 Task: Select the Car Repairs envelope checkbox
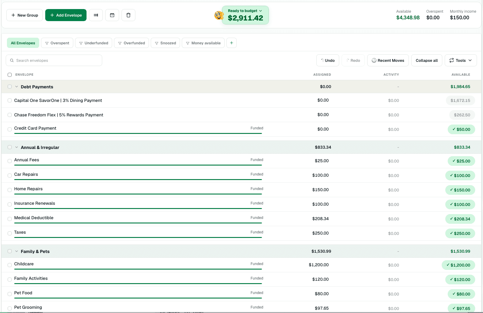pos(10,175)
